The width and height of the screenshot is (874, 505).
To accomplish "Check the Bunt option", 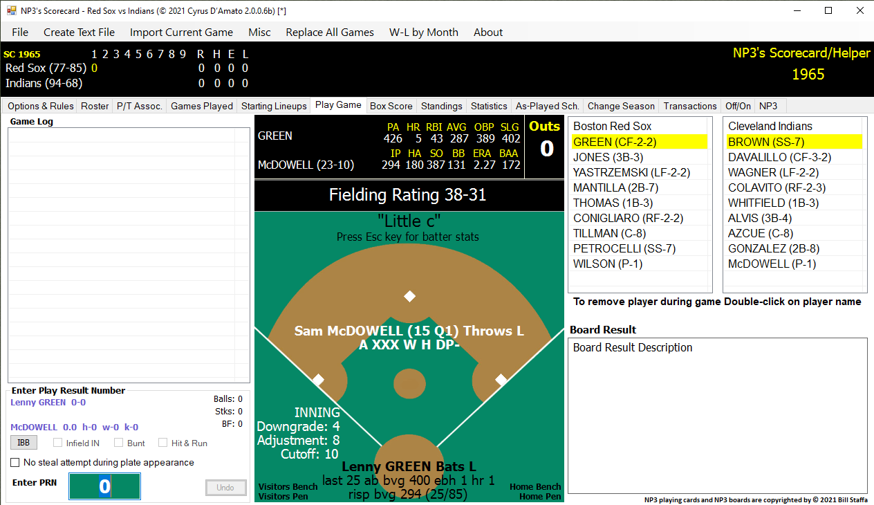I will tap(119, 443).
